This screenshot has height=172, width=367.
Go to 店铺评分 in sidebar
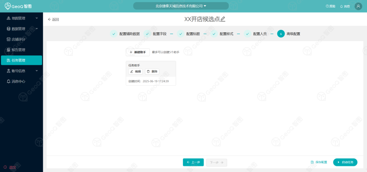point(21,39)
